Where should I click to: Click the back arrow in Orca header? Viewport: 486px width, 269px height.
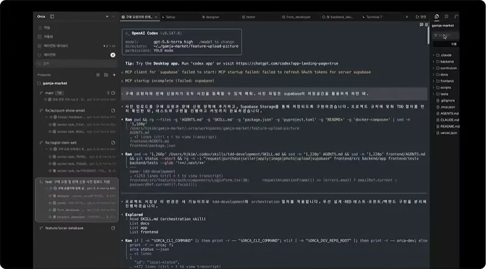(108, 17)
